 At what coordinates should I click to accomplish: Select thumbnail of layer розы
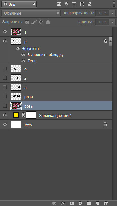click(16, 106)
